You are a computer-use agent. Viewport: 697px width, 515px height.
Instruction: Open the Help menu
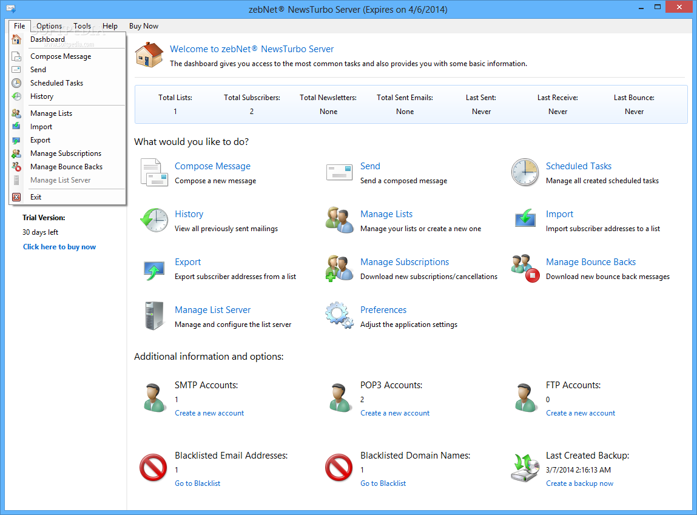coord(110,26)
